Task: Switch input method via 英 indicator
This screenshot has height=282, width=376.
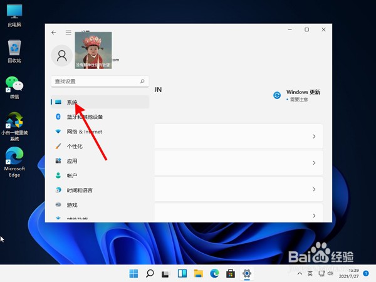Action: point(310,273)
